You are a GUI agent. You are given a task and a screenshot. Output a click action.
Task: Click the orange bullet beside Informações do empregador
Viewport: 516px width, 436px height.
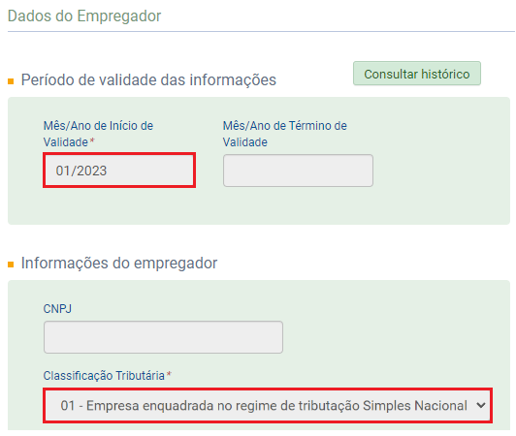click(x=11, y=265)
